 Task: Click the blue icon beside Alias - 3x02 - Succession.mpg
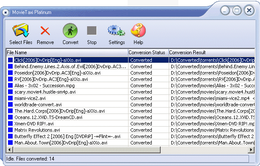pos(11,86)
